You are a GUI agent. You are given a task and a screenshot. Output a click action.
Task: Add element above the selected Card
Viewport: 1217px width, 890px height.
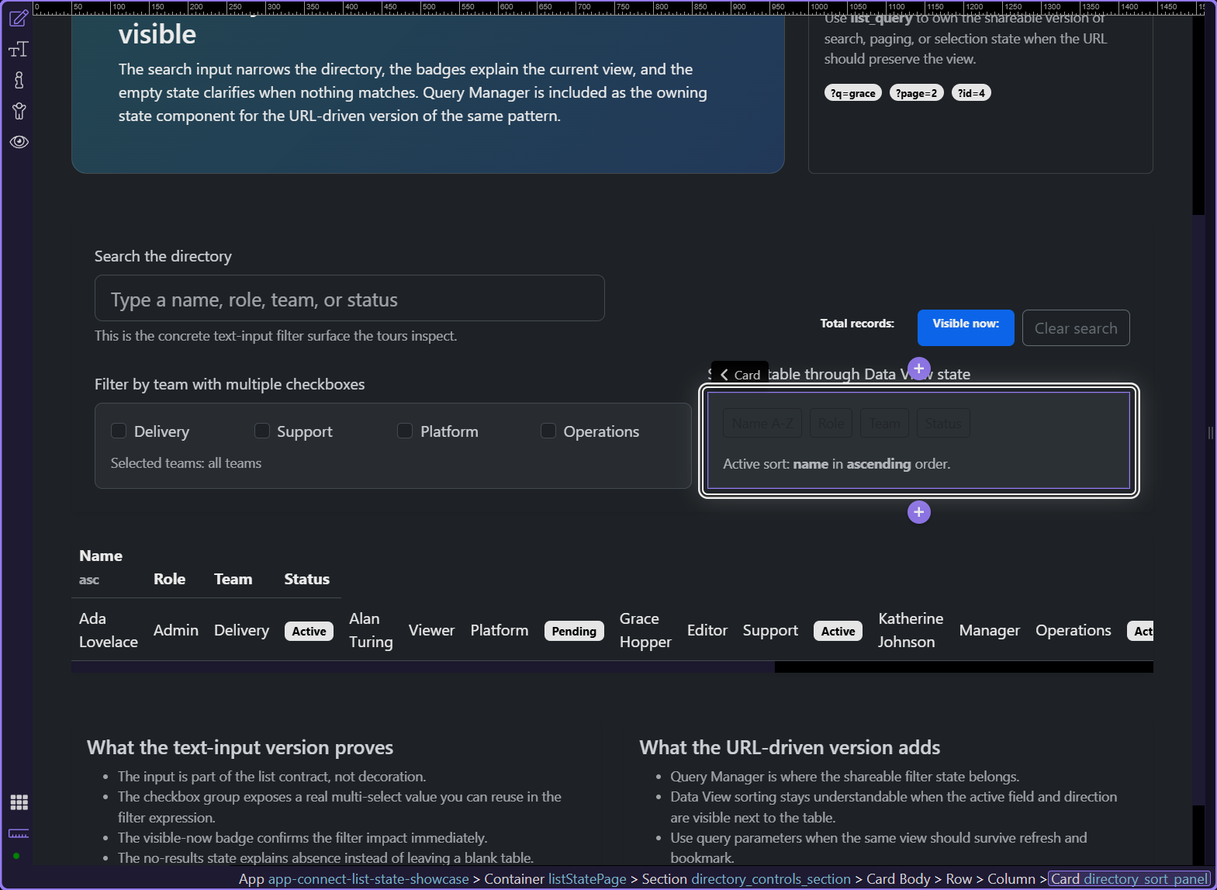[x=919, y=369]
